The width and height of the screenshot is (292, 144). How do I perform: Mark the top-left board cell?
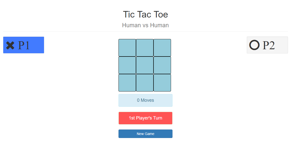click(127, 48)
